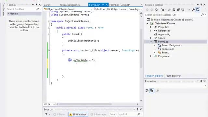Select Form1.Designer.cs in Solution Explorer
This screenshot has width=208, height=117.
point(172,45)
